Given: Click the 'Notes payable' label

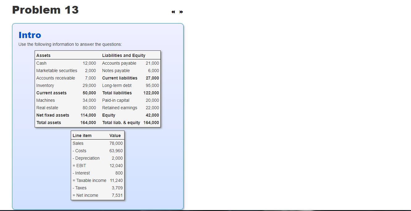Looking at the screenshot, I should (x=116, y=71).
